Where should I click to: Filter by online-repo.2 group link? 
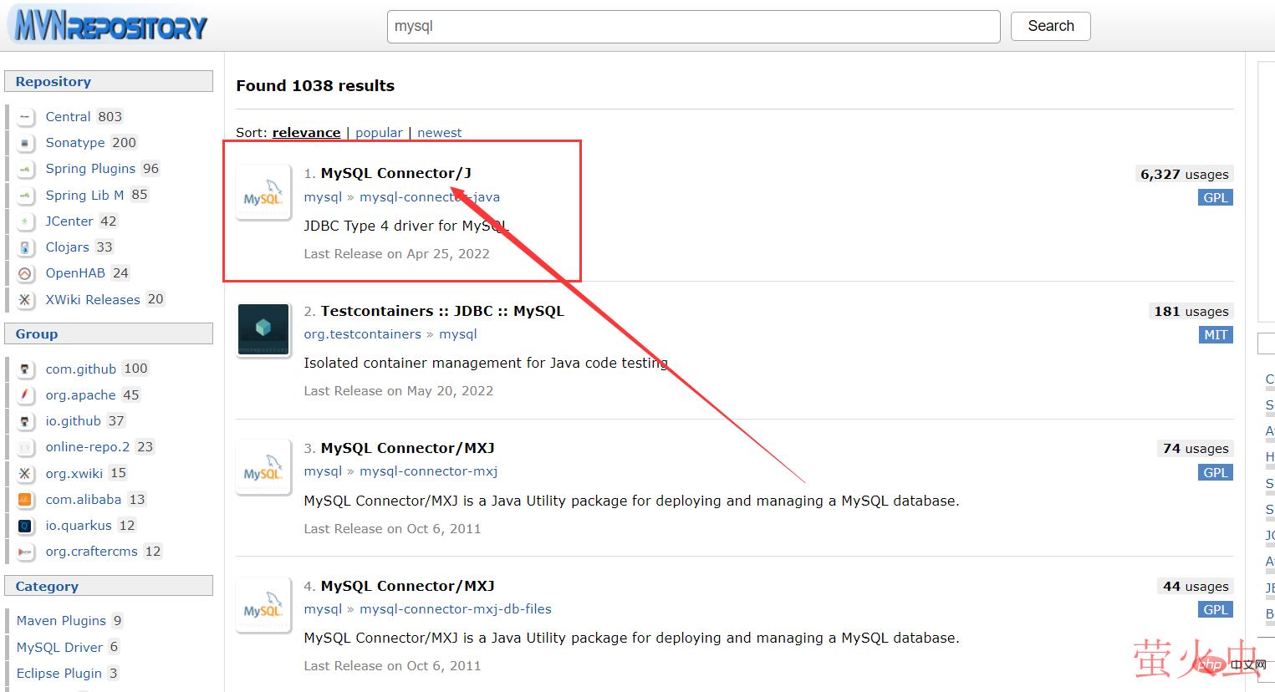click(88, 447)
